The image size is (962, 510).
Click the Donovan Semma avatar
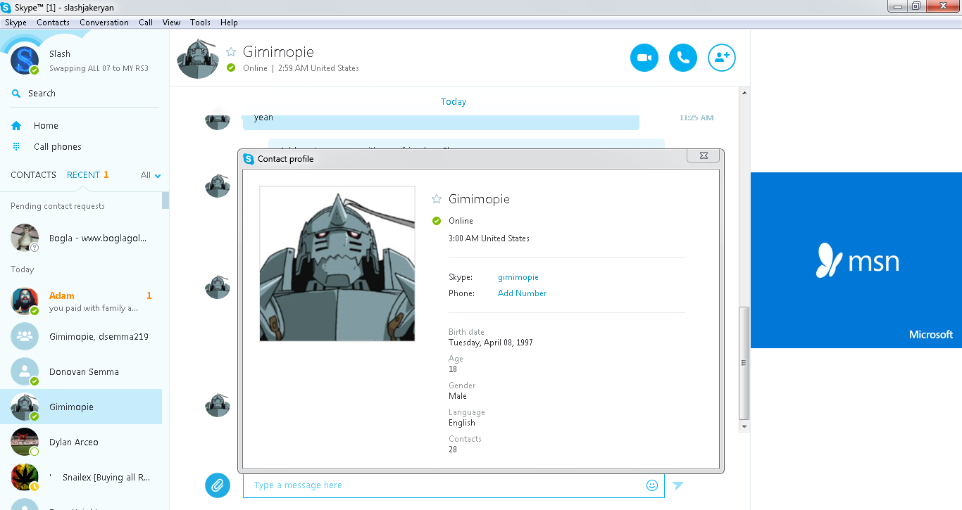25,371
